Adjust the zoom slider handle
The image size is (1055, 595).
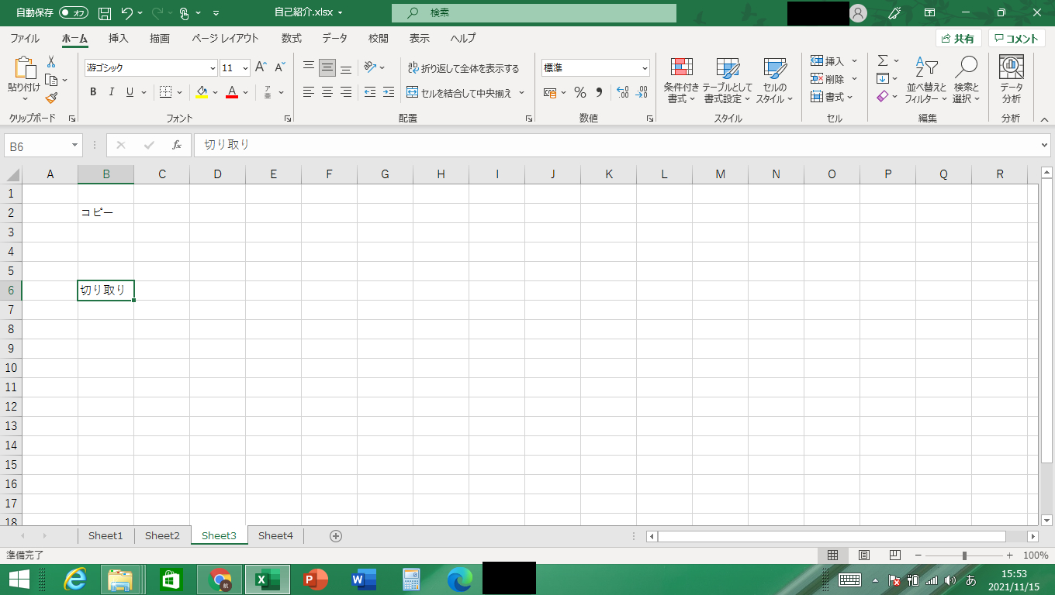coord(964,555)
